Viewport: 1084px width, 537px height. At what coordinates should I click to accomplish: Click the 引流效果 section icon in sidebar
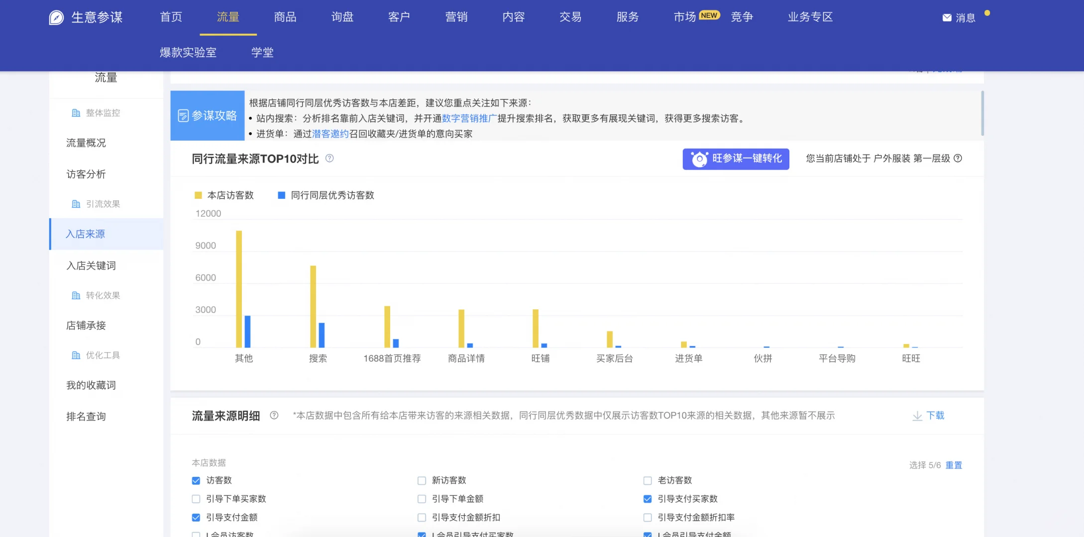[x=76, y=204]
